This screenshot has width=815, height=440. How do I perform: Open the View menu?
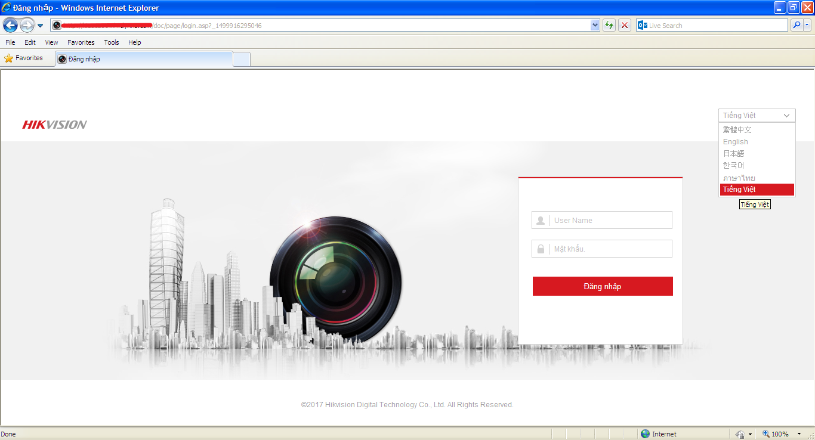(x=51, y=42)
